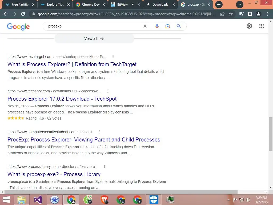Go back to the previous page
Viewport: 273px width, 205px height.
pos(6,14)
